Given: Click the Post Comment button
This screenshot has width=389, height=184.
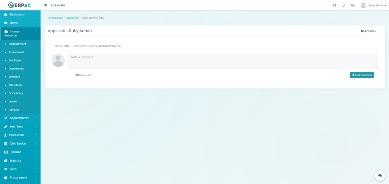Looking at the screenshot, I should click(x=361, y=75).
